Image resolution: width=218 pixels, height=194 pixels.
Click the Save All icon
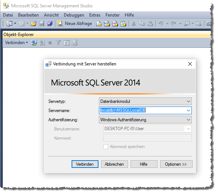(x=50, y=24)
